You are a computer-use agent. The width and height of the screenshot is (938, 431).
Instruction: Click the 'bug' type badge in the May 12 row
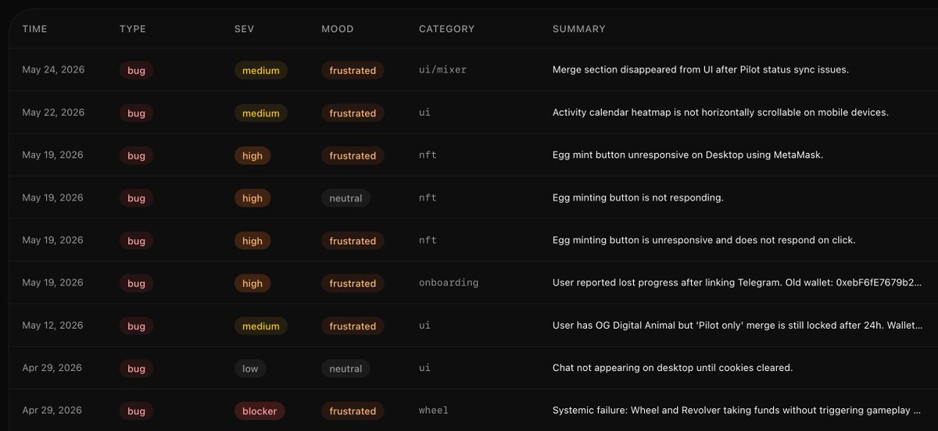tap(137, 326)
